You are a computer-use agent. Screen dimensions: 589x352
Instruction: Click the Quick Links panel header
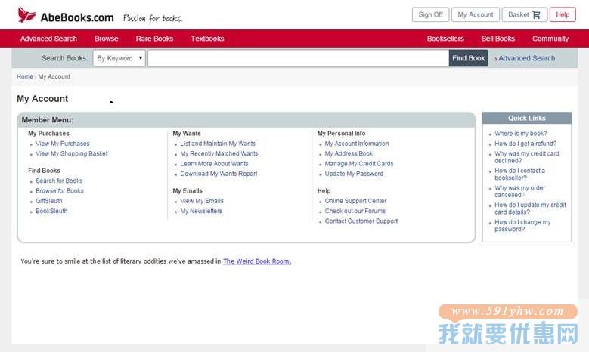pyautogui.click(x=527, y=118)
